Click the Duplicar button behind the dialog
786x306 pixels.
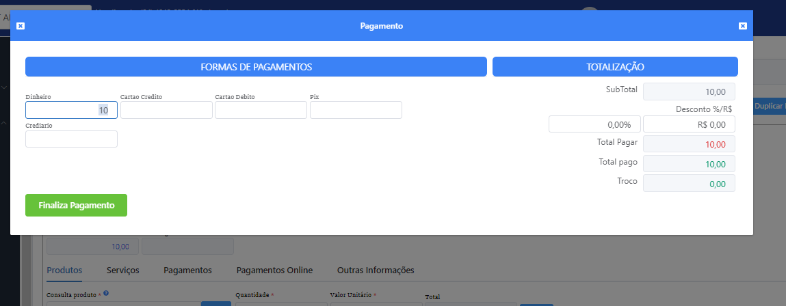[770, 107]
